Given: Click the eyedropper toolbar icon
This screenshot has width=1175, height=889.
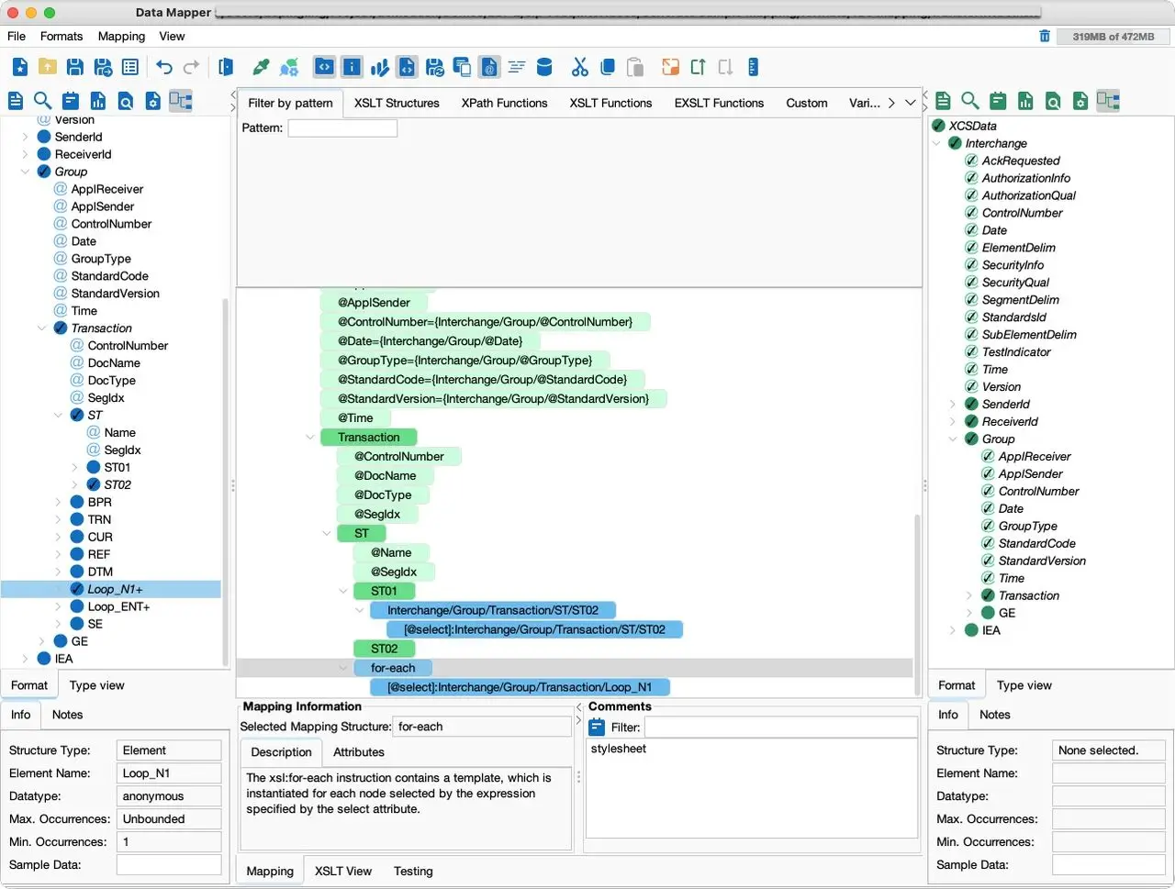Looking at the screenshot, I should (262, 67).
